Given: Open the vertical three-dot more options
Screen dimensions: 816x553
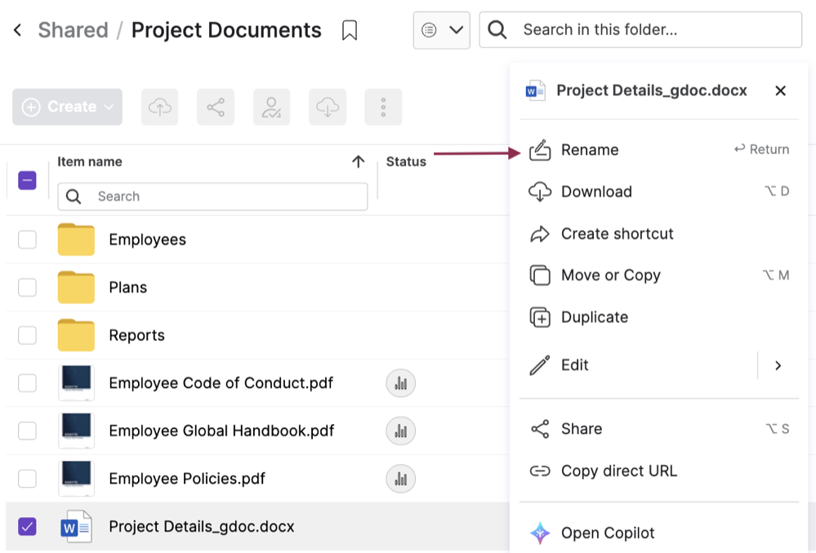Looking at the screenshot, I should (383, 107).
